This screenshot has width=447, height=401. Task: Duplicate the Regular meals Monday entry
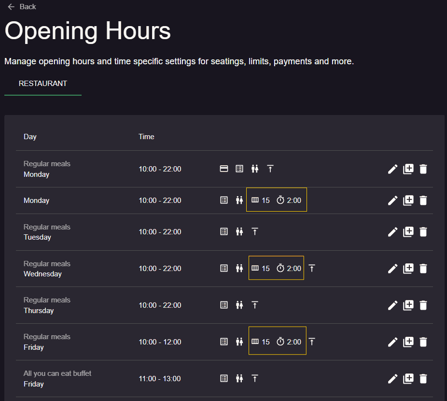(x=408, y=169)
